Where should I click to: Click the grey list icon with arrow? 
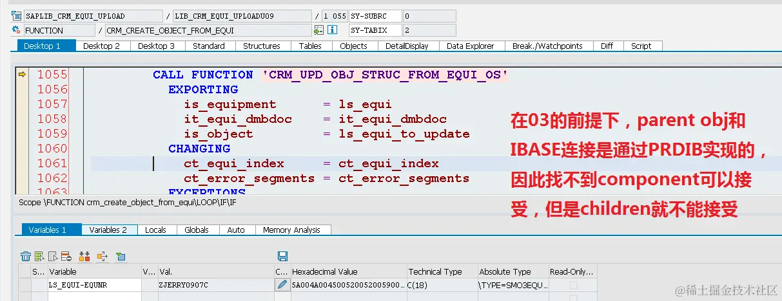(x=53, y=256)
